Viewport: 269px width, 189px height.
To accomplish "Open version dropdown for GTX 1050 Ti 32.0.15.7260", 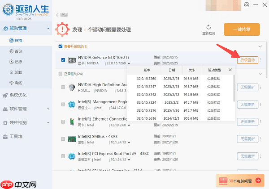I will click(x=129, y=63).
